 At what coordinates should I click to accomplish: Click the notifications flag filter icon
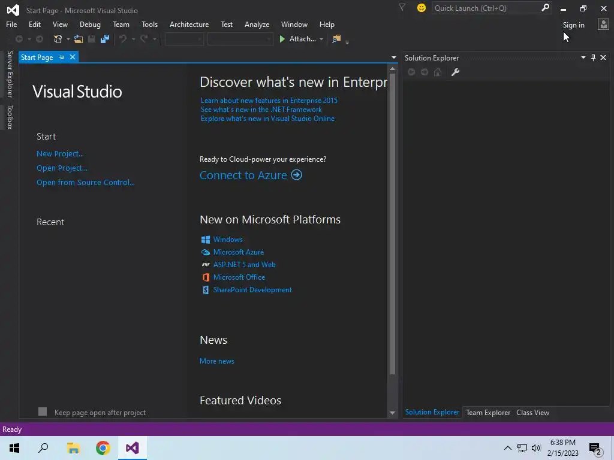point(402,7)
